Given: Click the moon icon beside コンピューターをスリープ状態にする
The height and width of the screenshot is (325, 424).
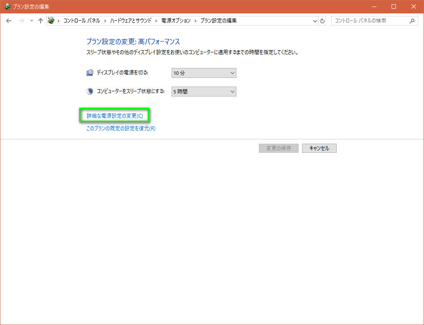Looking at the screenshot, I should tap(90, 91).
